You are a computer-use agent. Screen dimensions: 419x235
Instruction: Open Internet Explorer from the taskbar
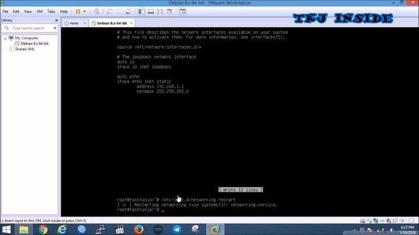[62, 230]
